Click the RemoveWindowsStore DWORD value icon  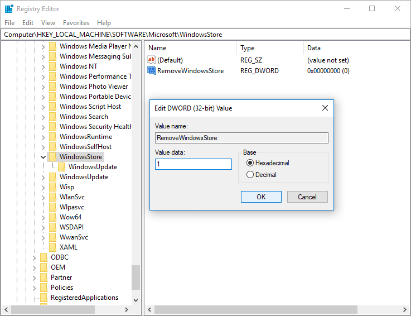152,71
